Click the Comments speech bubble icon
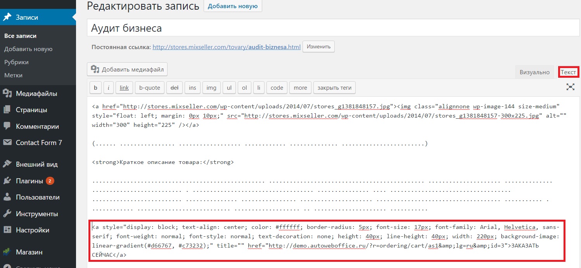The width and height of the screenshot is (581, 268). 7,126
